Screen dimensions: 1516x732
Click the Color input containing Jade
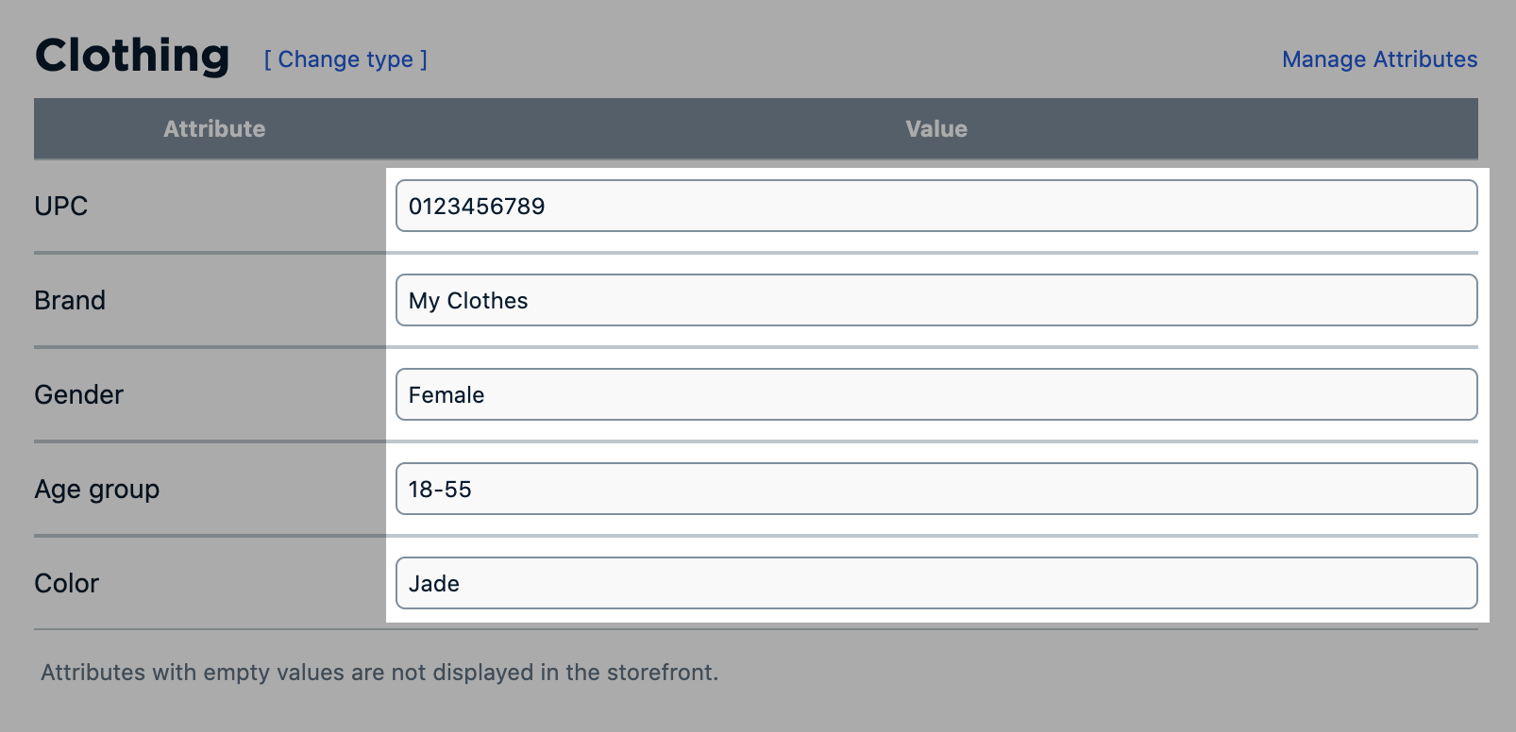(935, 583)
